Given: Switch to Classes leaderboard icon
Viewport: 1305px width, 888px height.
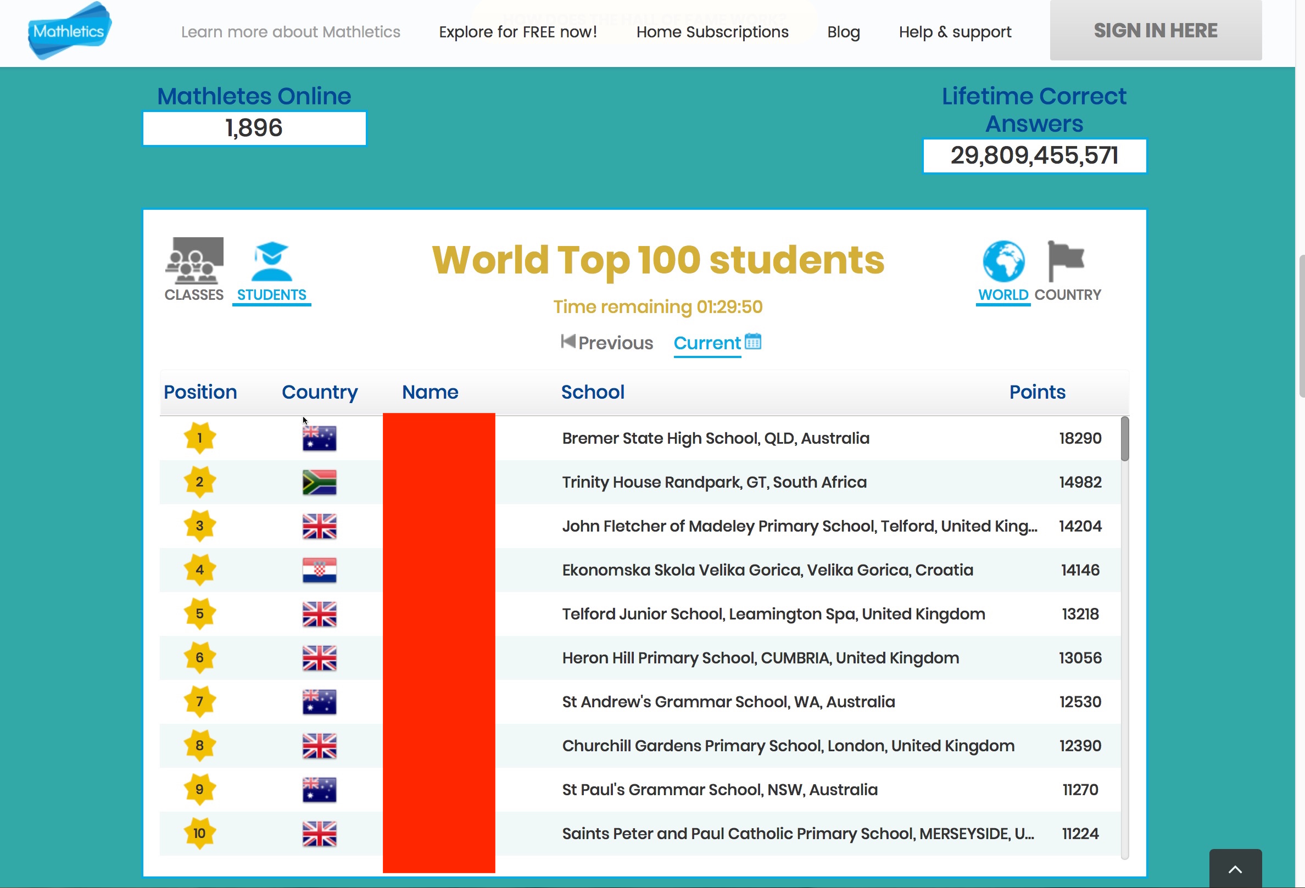Looking at the screenshot, I should pos(194,261).
